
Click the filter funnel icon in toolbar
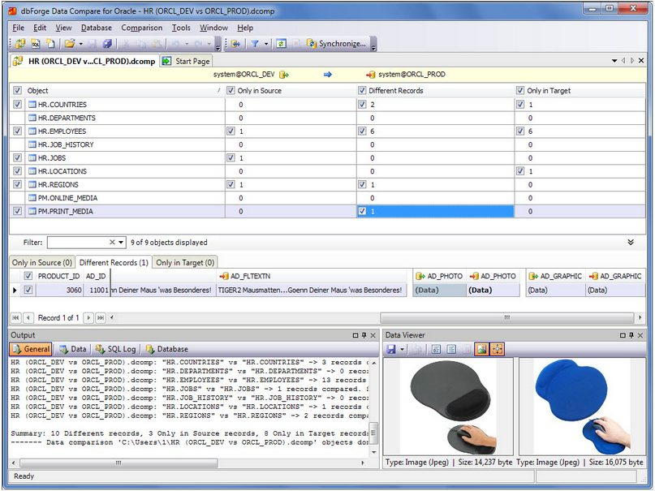tap(254, 44)
